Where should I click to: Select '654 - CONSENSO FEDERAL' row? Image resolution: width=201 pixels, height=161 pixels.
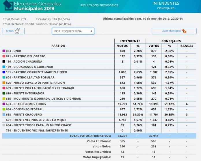[99, 109]
